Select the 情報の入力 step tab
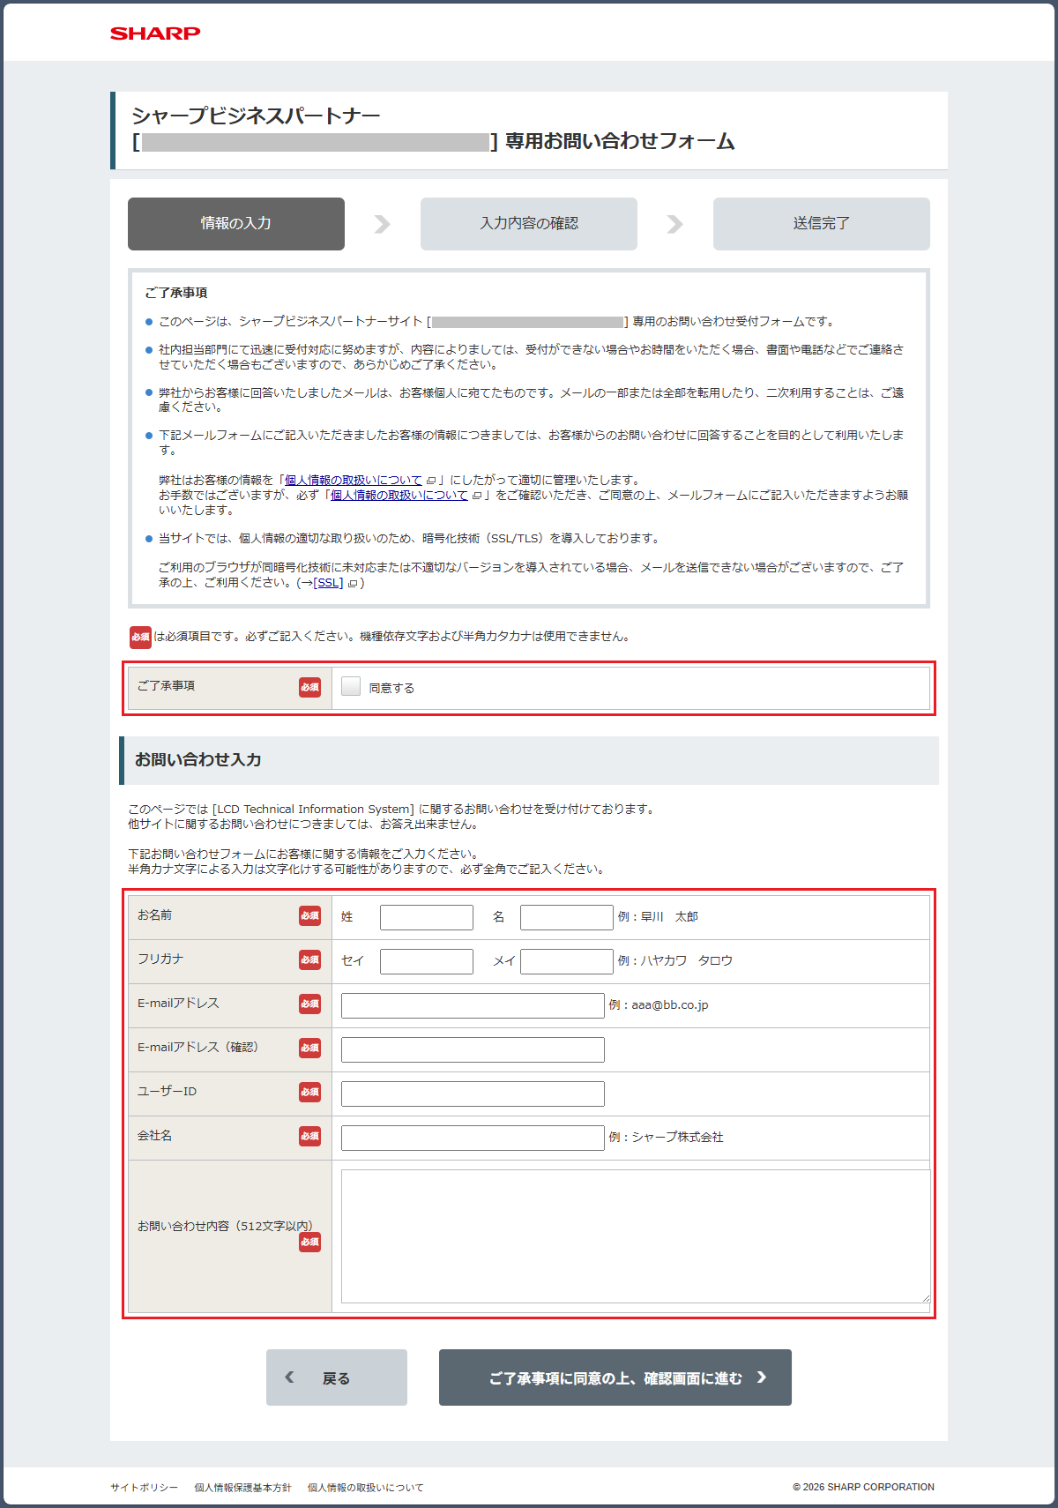 [x=236, y=224]
